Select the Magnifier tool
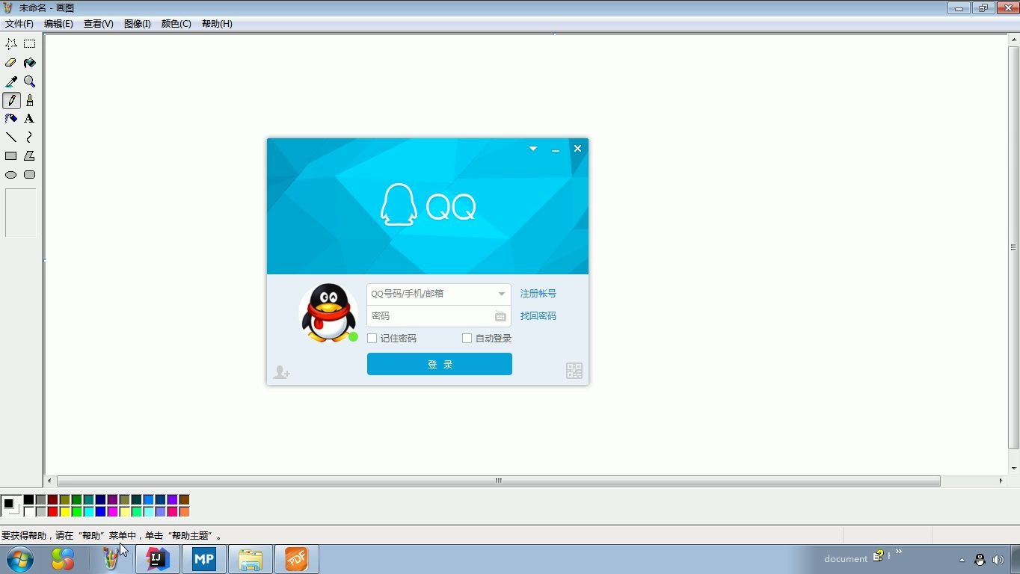 coord(29,81)
